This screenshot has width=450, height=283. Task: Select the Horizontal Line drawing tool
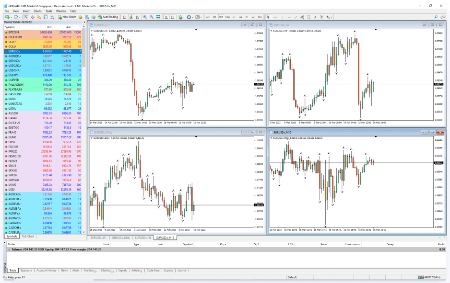point(289,17)
